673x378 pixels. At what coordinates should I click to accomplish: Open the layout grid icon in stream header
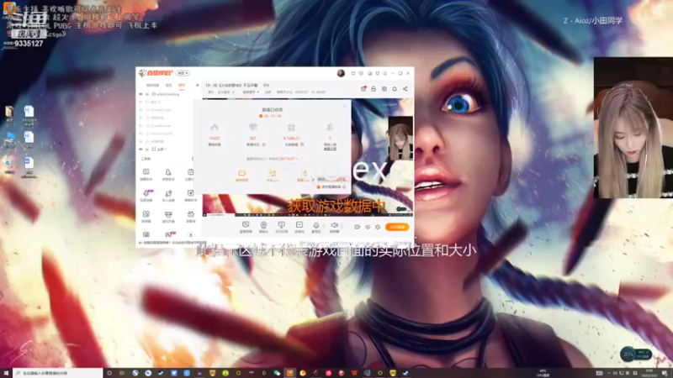(x=384, y=89)
